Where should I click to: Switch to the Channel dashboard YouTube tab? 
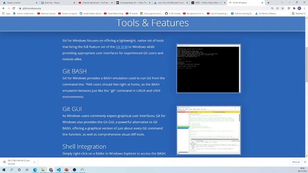pos(95,3)
